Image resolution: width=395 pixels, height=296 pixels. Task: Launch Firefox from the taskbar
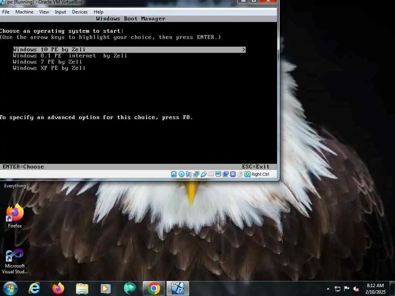pos(58,288)
